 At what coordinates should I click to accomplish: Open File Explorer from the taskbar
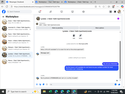pos(44,91)
